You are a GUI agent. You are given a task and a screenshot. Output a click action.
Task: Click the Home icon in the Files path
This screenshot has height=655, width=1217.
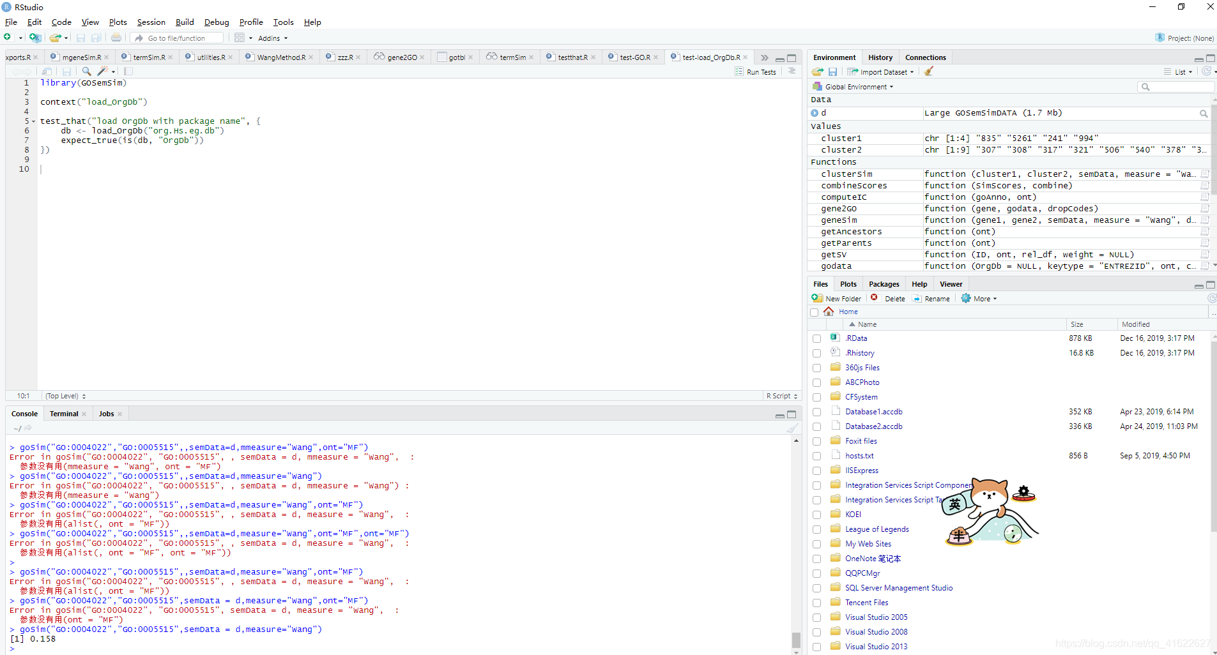tap(829, 311)
